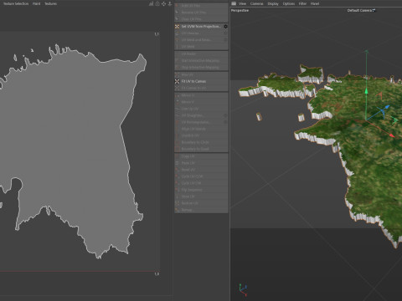Click the UV Weld and Relax command
The image size is (402, 301).
pos(201,40)
